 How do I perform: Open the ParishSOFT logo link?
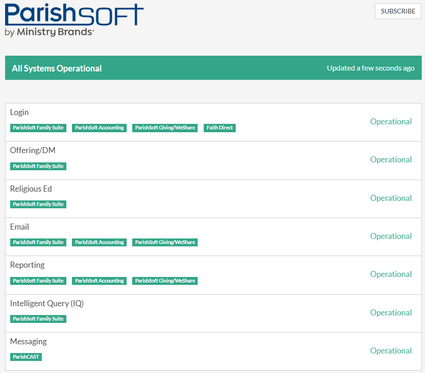[74, 20]
